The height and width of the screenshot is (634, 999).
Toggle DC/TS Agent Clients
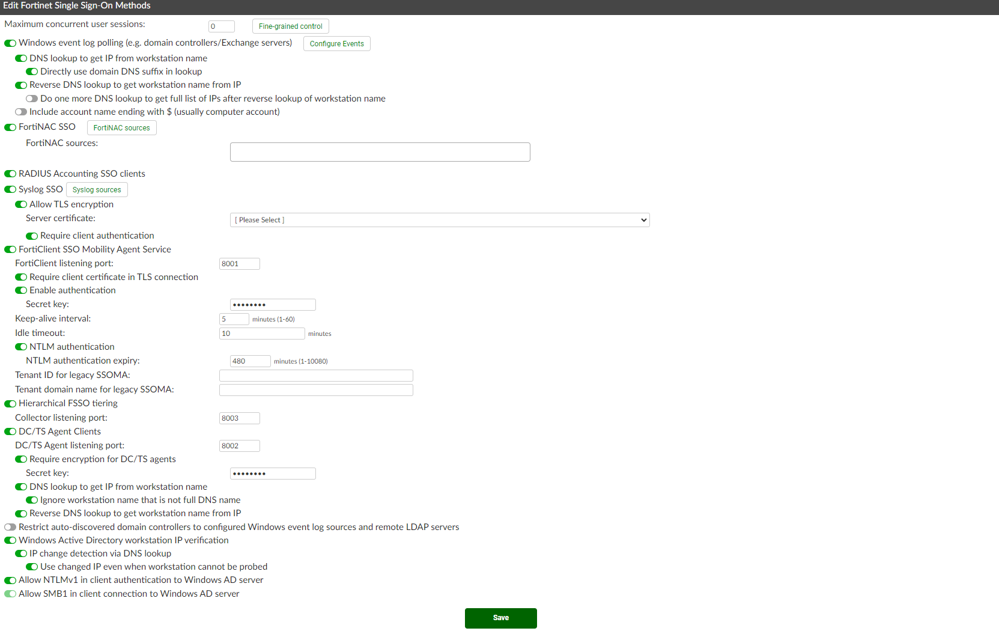[10, 432]
